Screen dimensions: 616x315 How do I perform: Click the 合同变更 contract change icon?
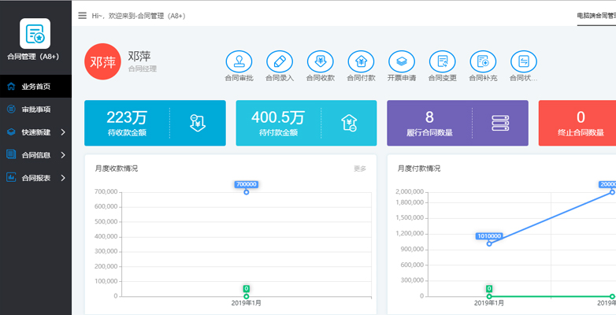[x=443, y=61]
